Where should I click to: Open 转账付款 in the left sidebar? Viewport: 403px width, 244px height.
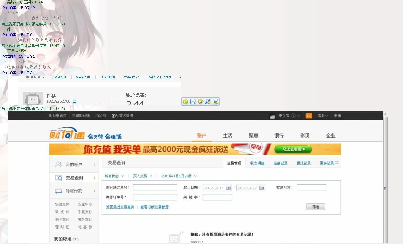pos(74,191)
